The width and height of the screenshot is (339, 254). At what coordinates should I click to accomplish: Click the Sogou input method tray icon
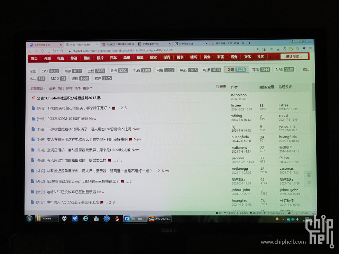click(277, 219)
